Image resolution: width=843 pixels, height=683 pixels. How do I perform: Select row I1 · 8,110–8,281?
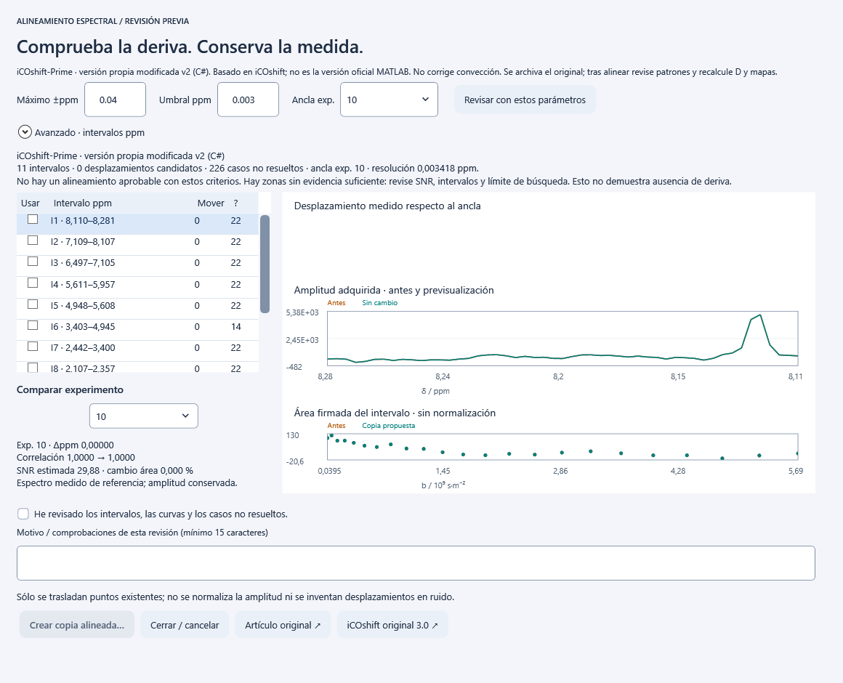137,224
